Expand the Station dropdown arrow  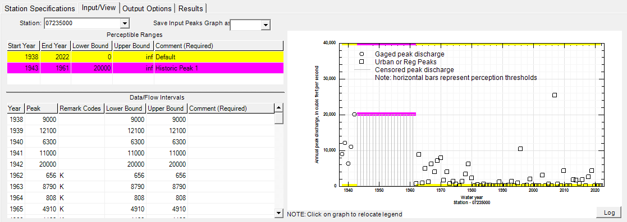point(125,23)
